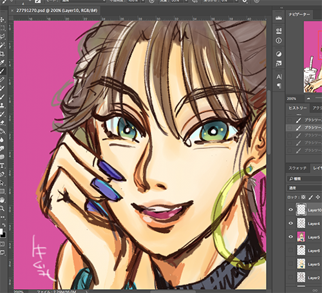Select the Rectangle shape tool
The image size is (322, 293).
point(3,191)
